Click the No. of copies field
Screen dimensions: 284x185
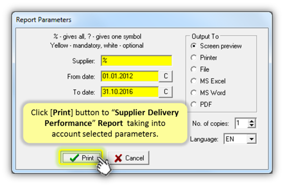pos(242,123)
